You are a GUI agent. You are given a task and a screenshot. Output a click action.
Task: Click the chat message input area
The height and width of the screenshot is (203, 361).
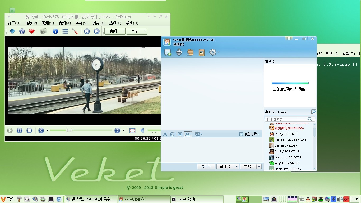coord(211,150)
